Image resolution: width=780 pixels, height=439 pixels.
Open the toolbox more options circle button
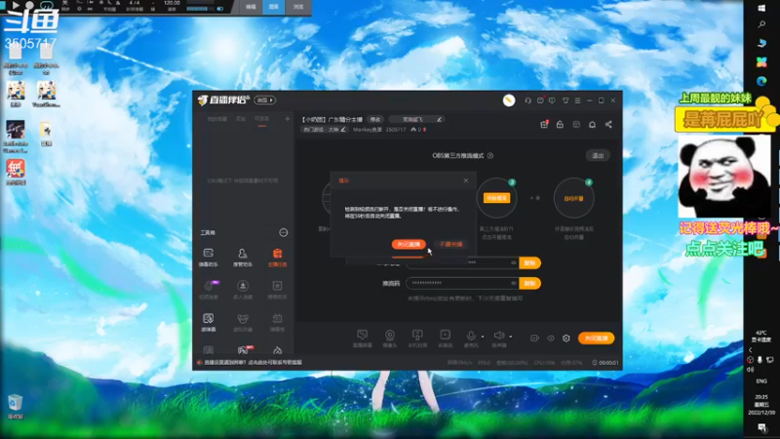(283, 232)
